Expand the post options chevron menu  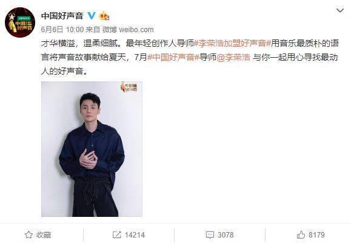pos(340,10)
